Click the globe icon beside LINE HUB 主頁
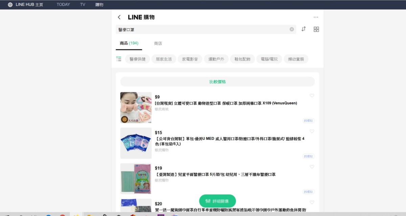 (10, 5)
